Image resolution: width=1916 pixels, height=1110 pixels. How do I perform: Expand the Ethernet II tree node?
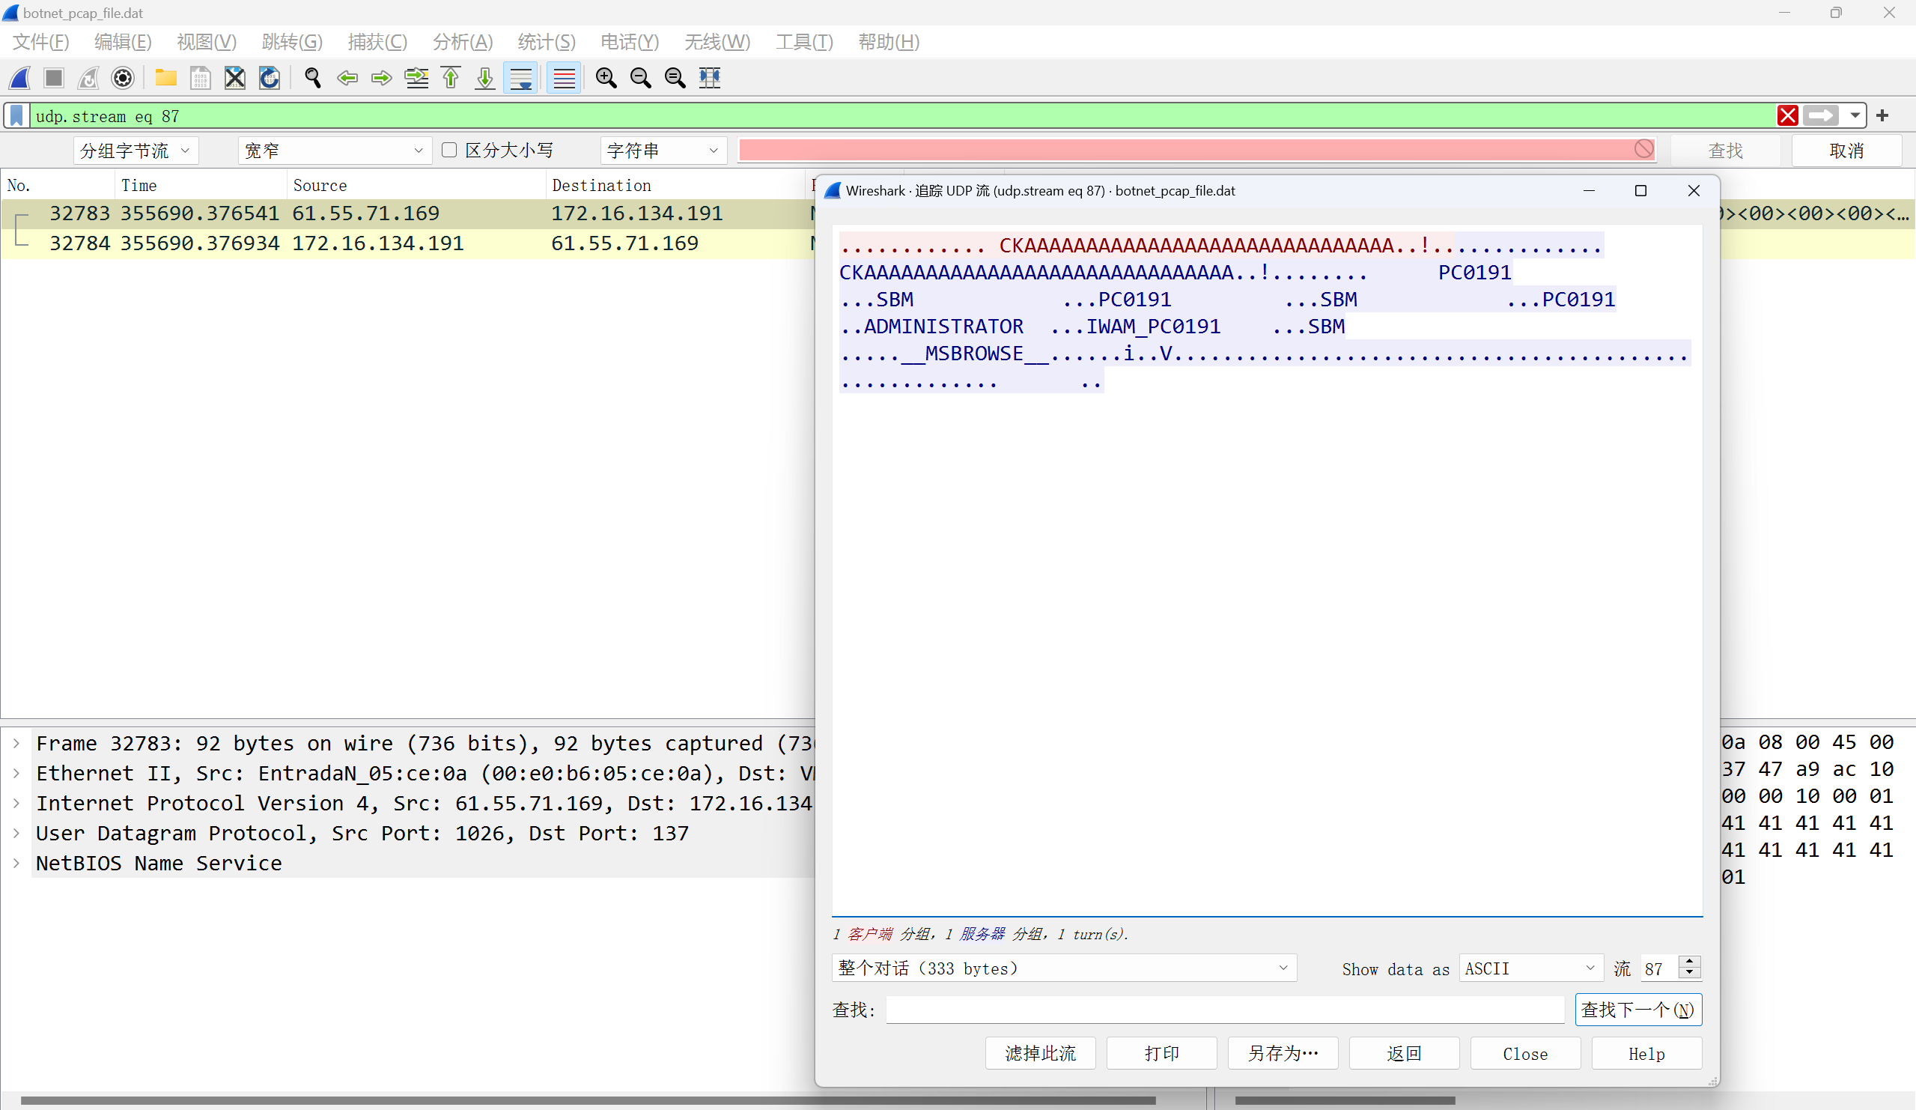[16, 773]
